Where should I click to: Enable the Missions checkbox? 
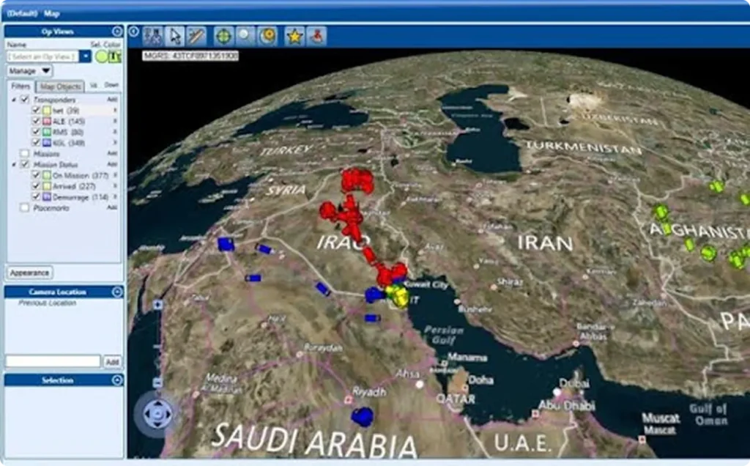(x=26, y=152)
